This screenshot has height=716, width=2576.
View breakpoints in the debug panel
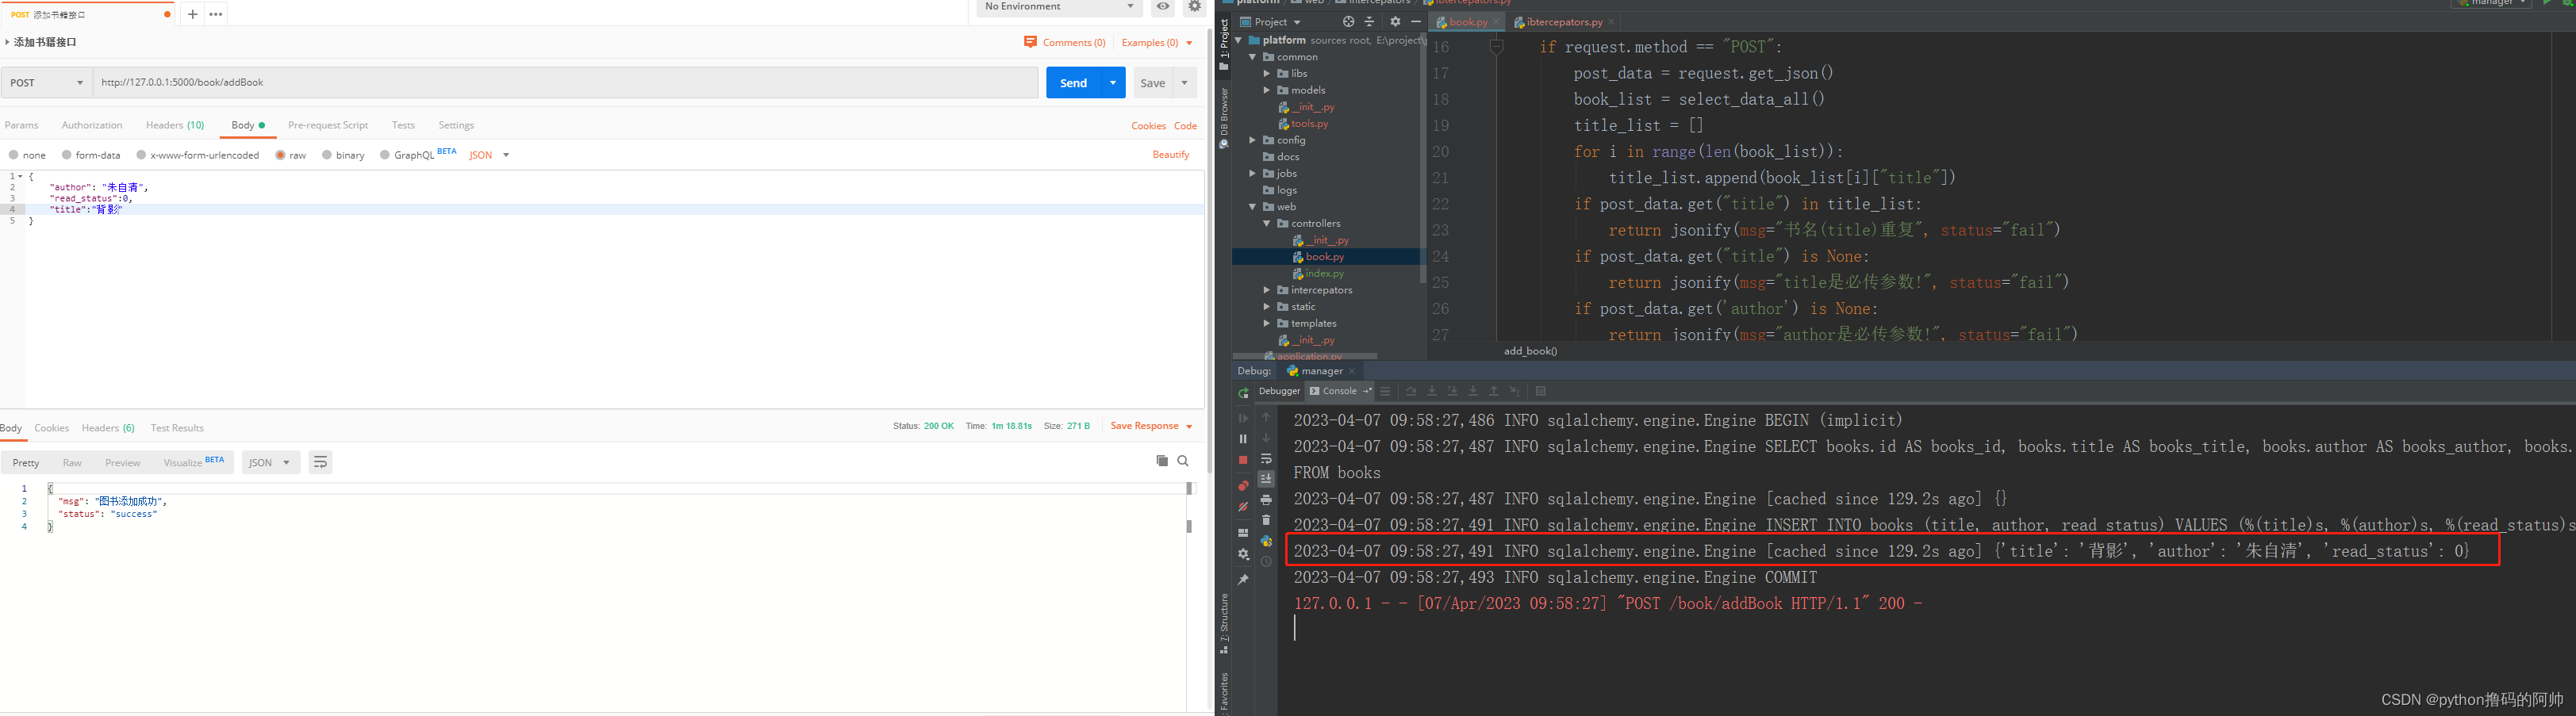[1243, 486]
